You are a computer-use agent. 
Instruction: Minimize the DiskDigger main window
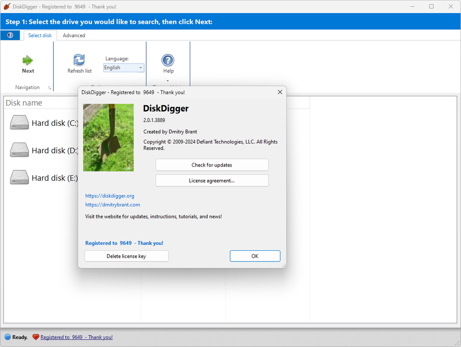click(x=412, y=7)
